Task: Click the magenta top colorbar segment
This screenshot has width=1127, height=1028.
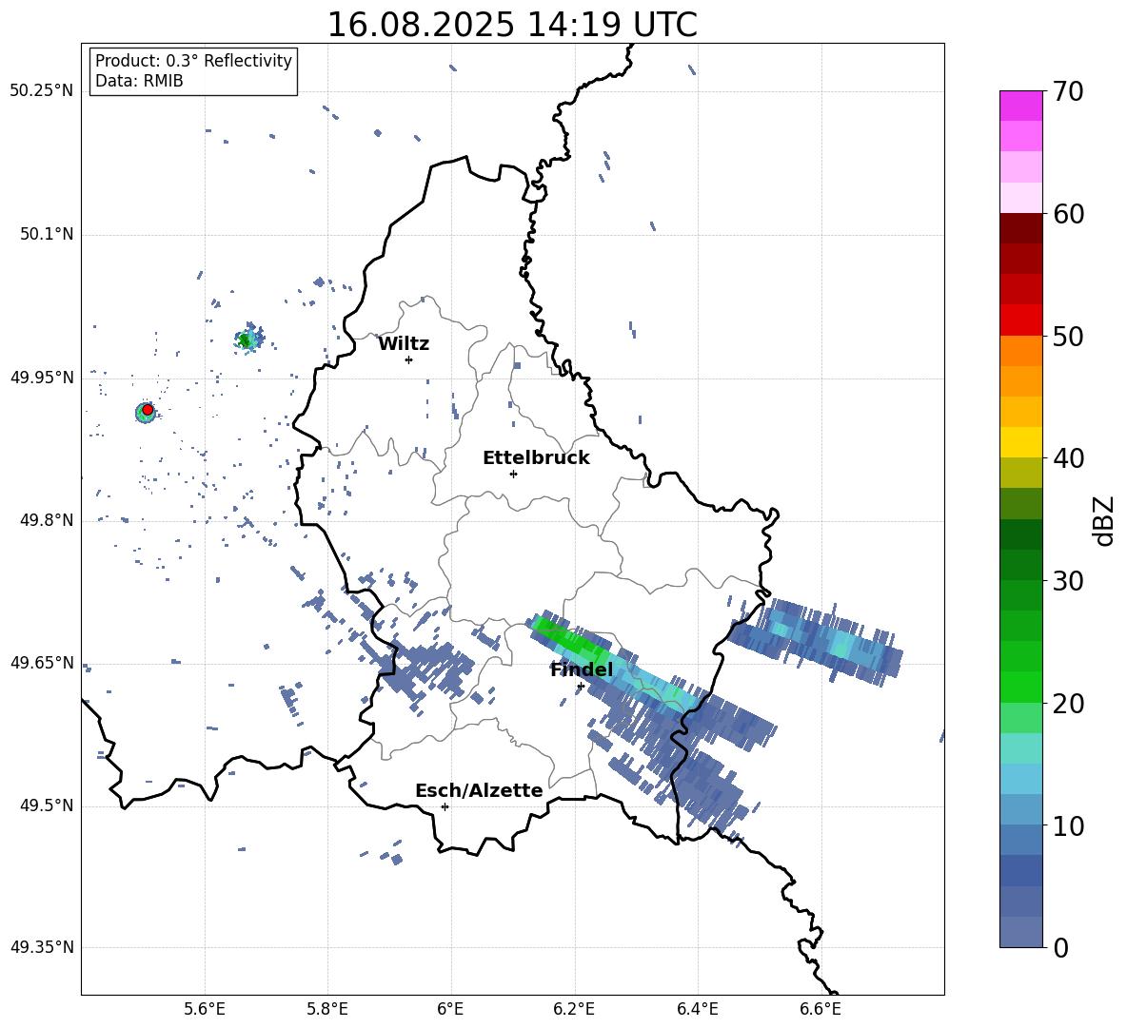Action: 1020,106
